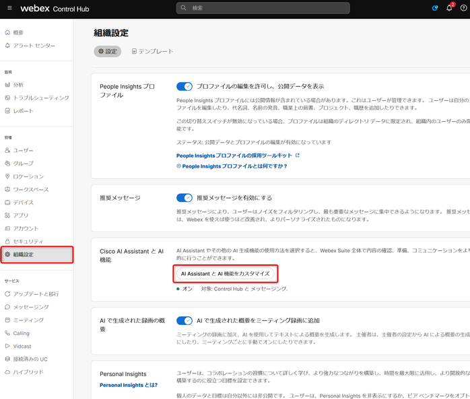
Task: Switch to the テンプレート tab
Action: click(x=152, y=52)
